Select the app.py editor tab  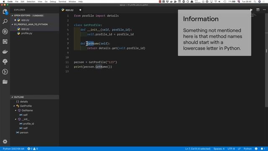(71, 10)
